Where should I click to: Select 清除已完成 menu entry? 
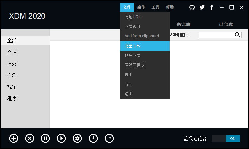tap(145, 65)
